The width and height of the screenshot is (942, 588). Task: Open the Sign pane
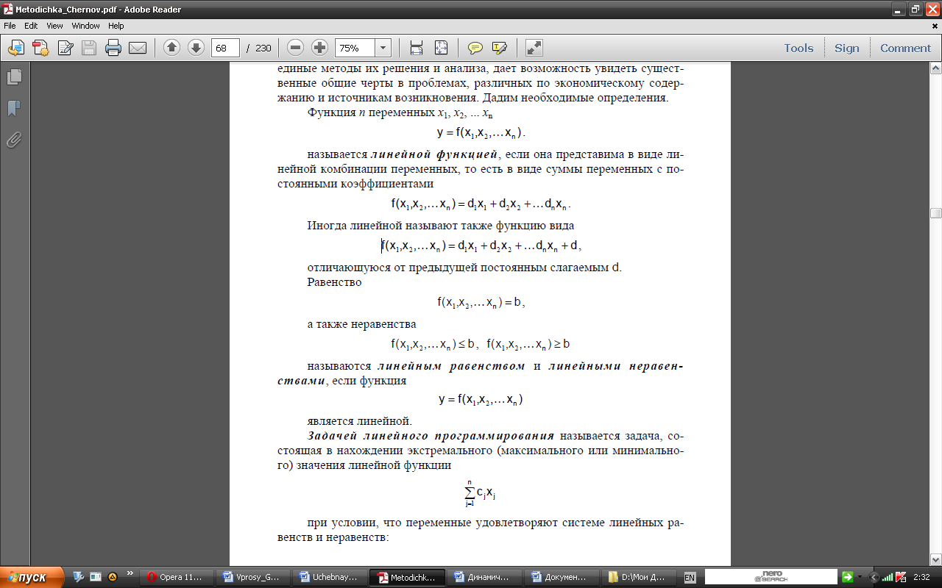click(x=847, y=48)
